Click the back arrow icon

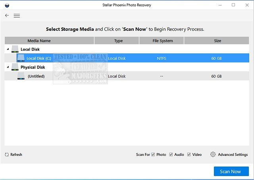[7, 15]
